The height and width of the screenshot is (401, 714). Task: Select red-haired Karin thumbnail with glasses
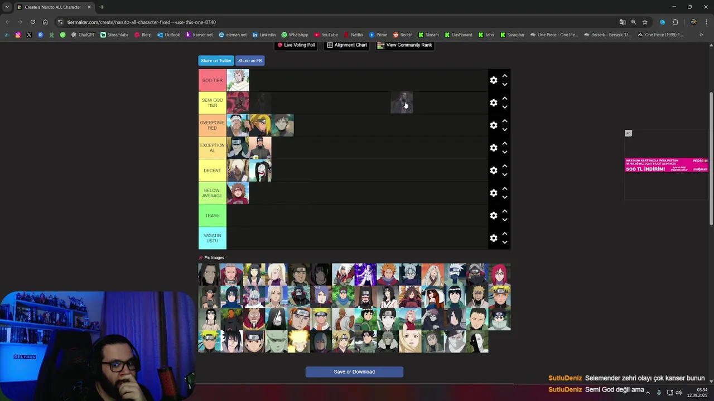(x=500, y=275)
